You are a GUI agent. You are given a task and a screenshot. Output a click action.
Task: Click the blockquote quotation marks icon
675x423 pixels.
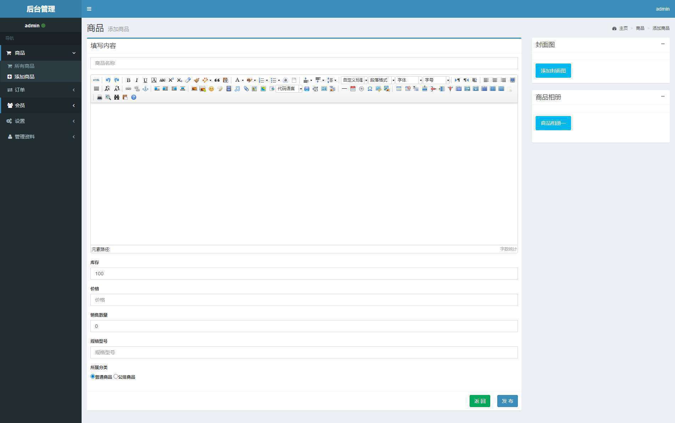(217, 80)
